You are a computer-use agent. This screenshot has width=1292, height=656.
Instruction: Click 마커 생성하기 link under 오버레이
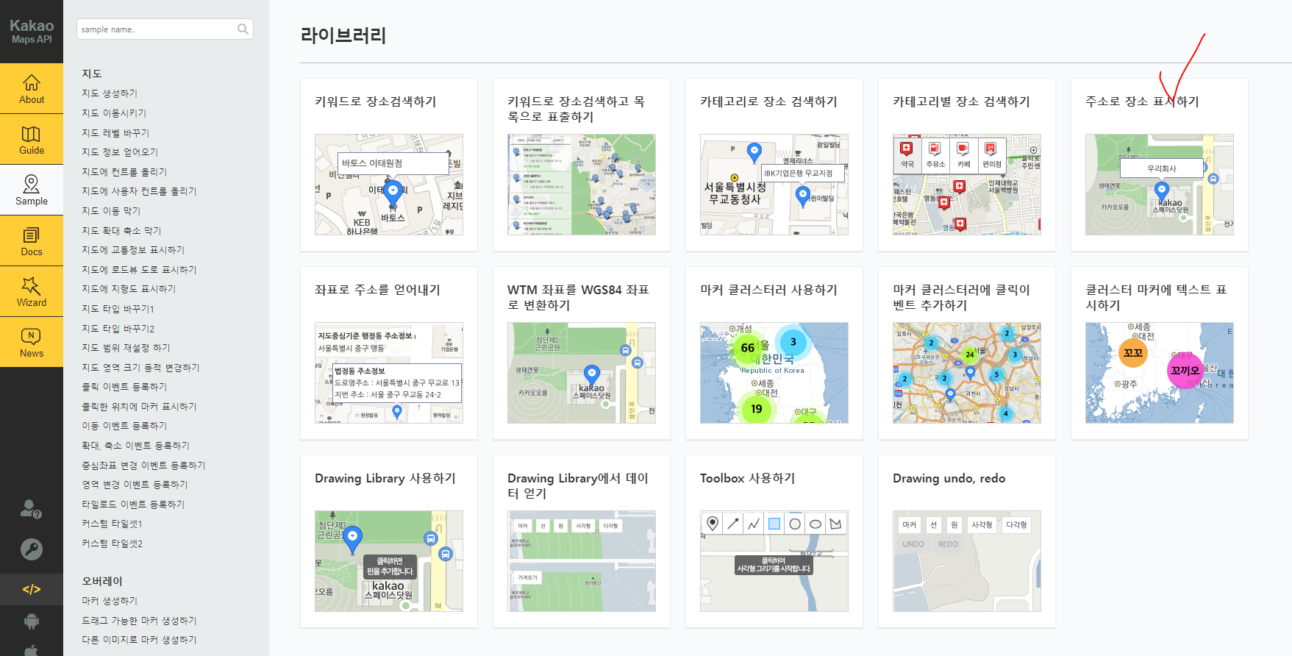coord(110,601)
